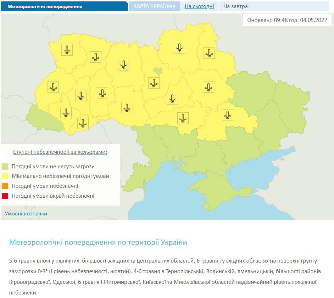334x298 pixels.
Task: Click the green no-threat legend swatch
Action: click(5, 167)
